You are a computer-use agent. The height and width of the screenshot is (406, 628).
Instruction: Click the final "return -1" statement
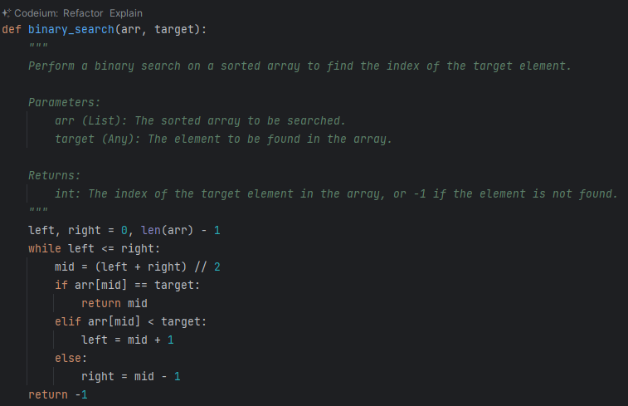pyautogui.click(x=58, y=394)
